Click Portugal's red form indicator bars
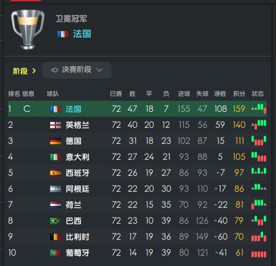Image resolution: width=276 pixels, height=266 pixels. point(259,254)
